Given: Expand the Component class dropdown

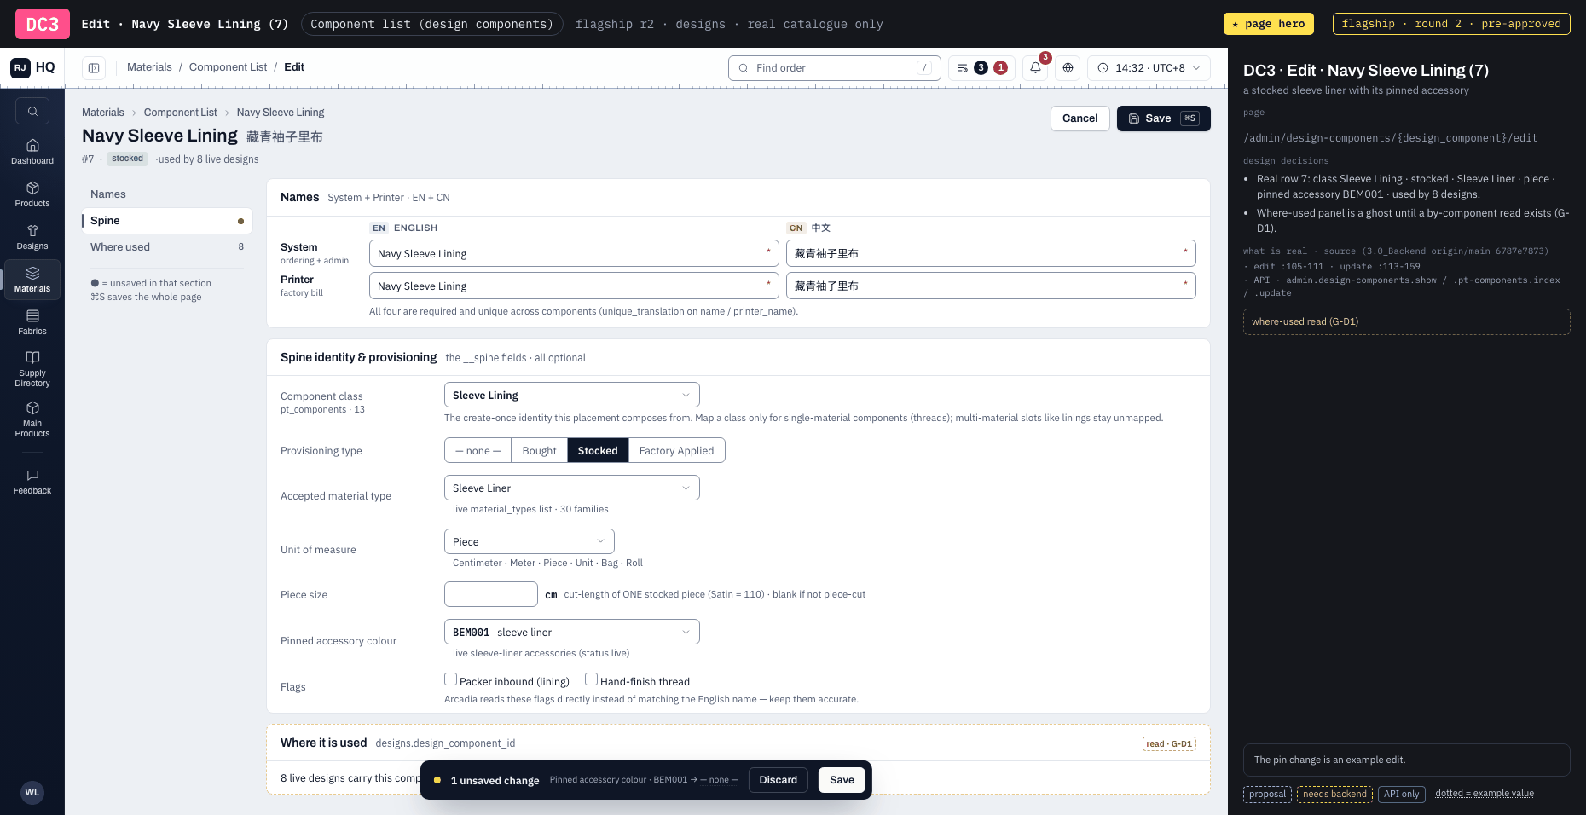Looking at the screenshot, I should [572, 396].
